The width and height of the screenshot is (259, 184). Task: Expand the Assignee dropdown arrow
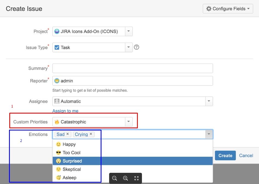209,101
